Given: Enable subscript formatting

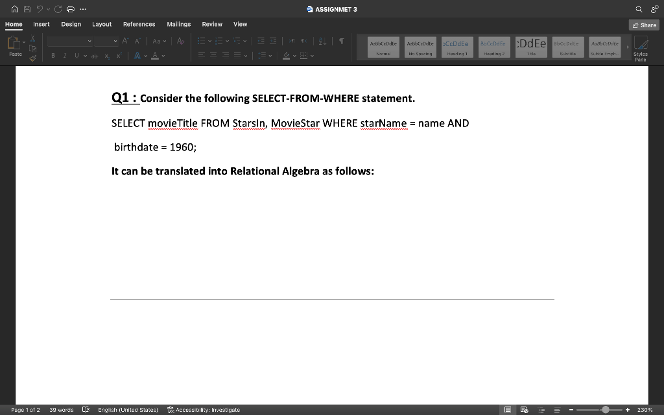Looking at the screenshot, I should click(x=107, y=56).
